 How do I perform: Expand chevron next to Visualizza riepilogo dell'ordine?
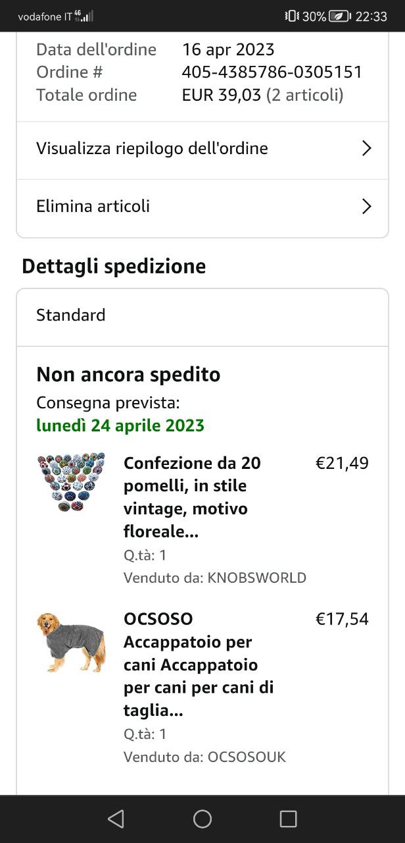point(367,149)
